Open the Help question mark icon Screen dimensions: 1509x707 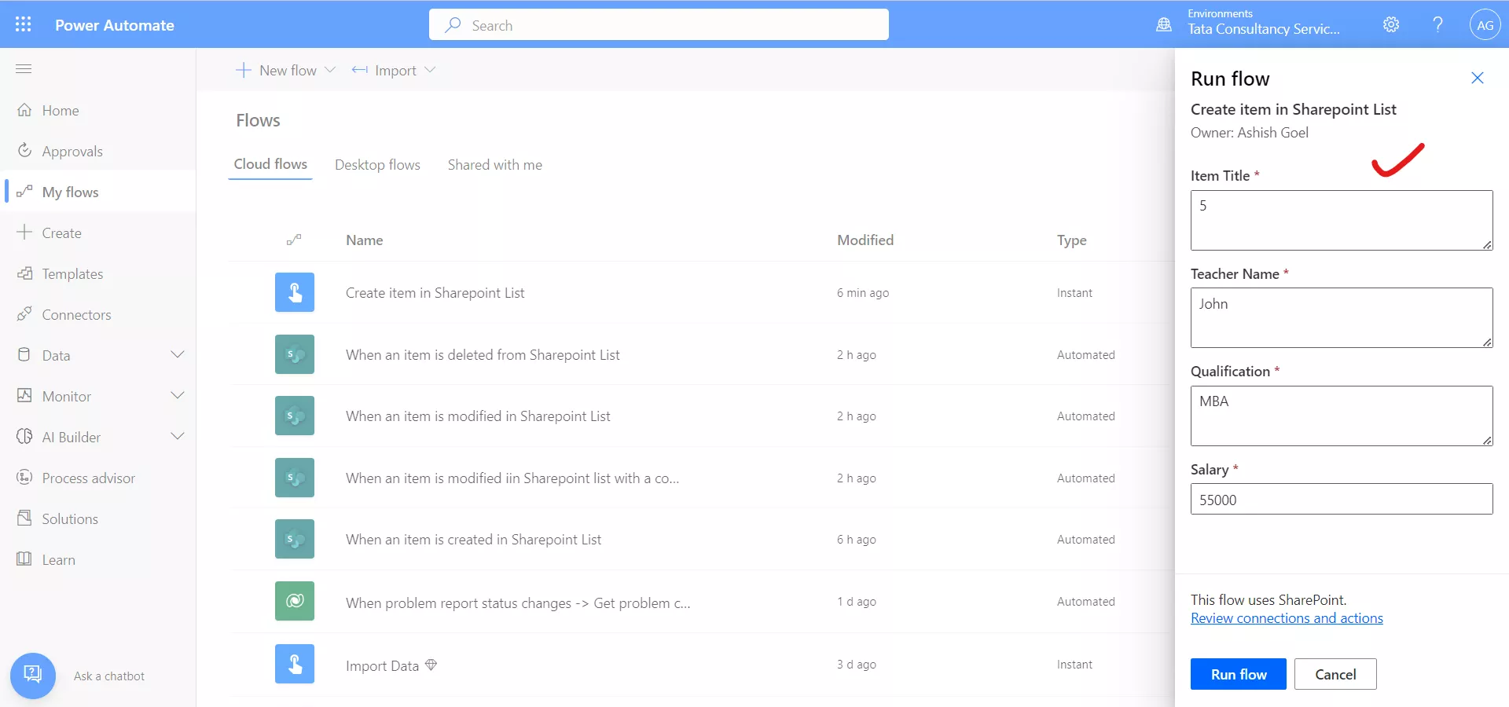1437,24
